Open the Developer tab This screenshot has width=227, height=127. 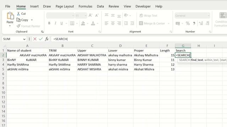point(143,6)
